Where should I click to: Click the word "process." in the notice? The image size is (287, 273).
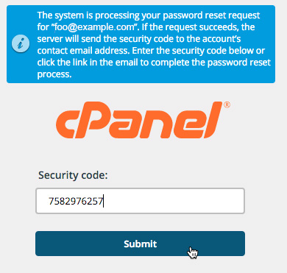54,74
